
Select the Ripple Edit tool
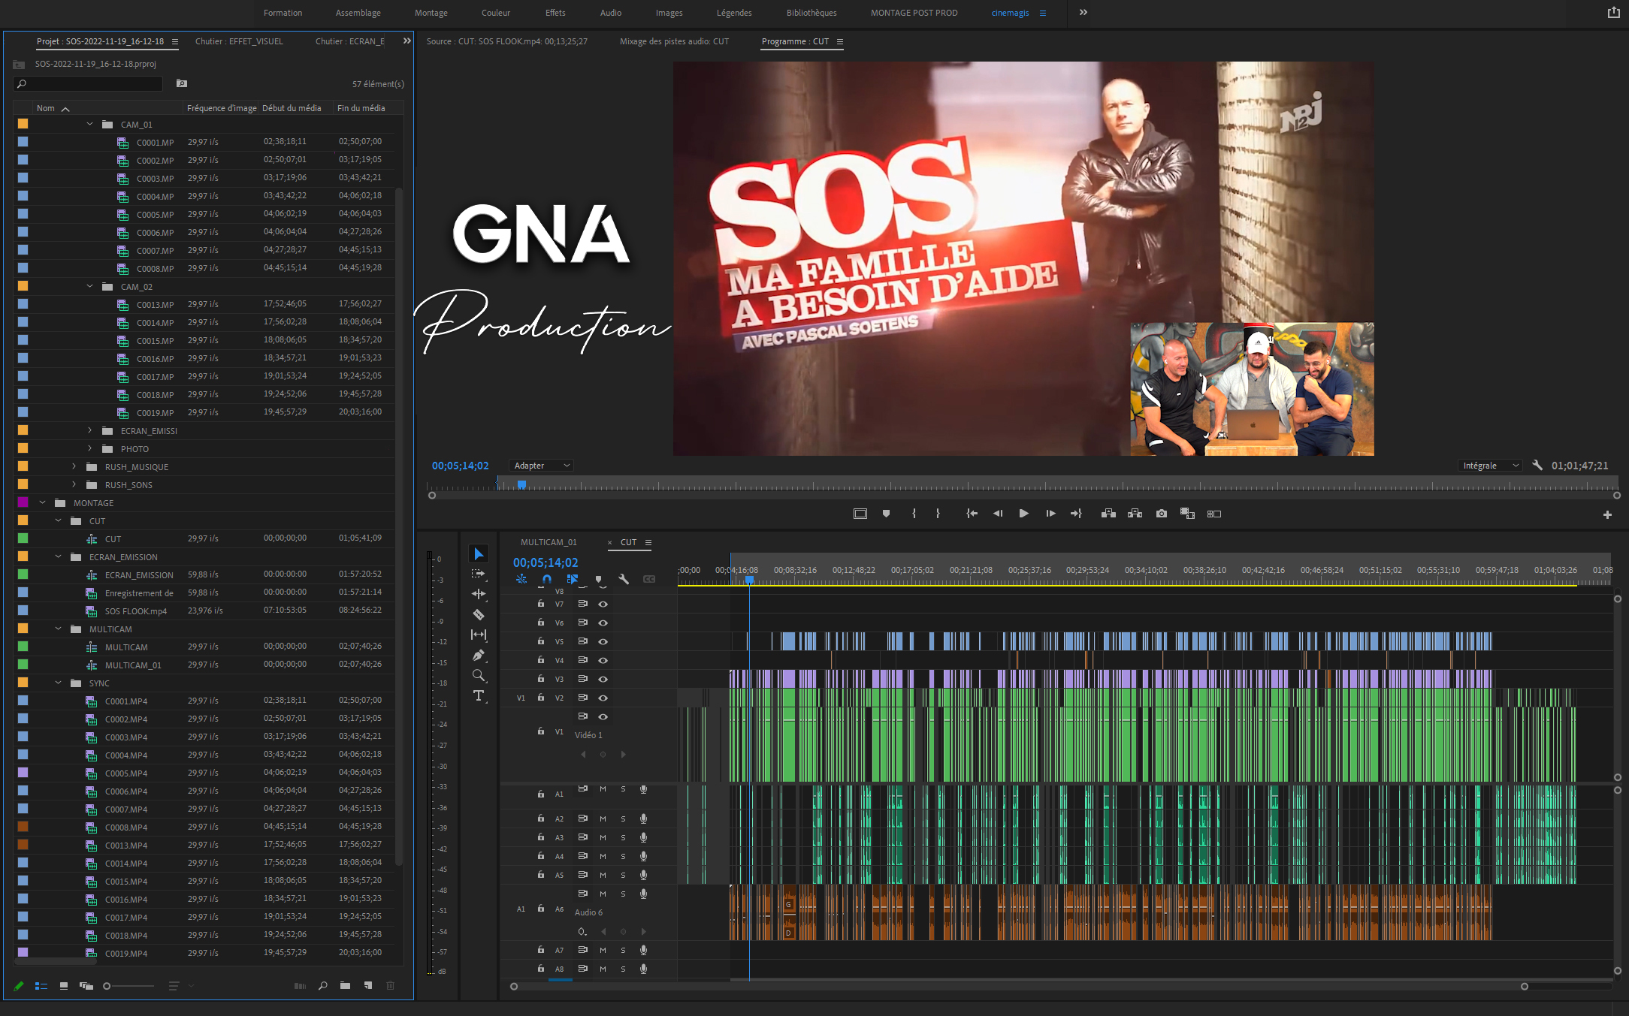[479, 594]
